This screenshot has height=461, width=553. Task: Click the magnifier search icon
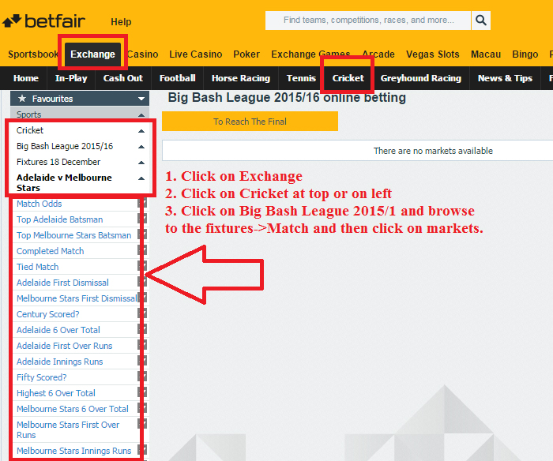point(480,20)
